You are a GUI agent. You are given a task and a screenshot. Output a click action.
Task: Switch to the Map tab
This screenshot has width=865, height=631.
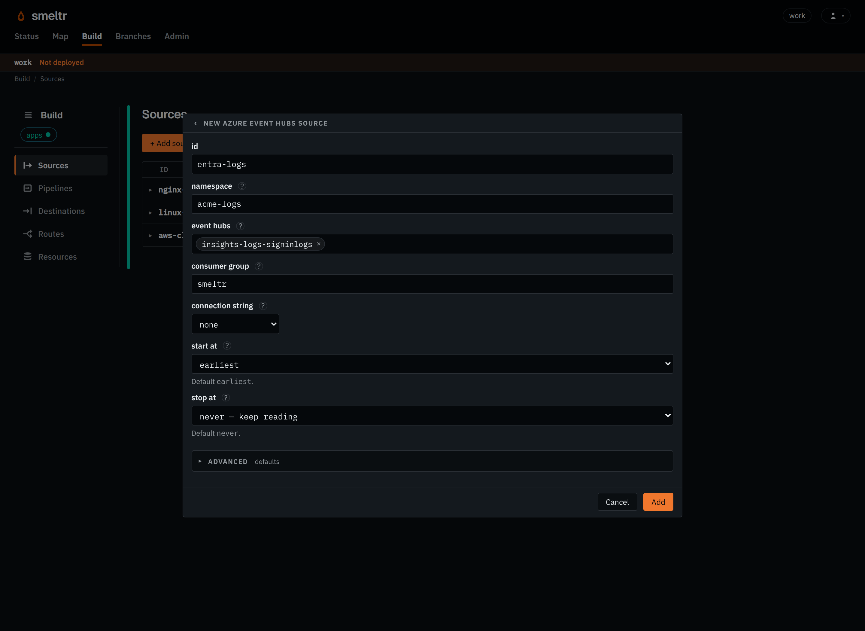coord(60,36)
